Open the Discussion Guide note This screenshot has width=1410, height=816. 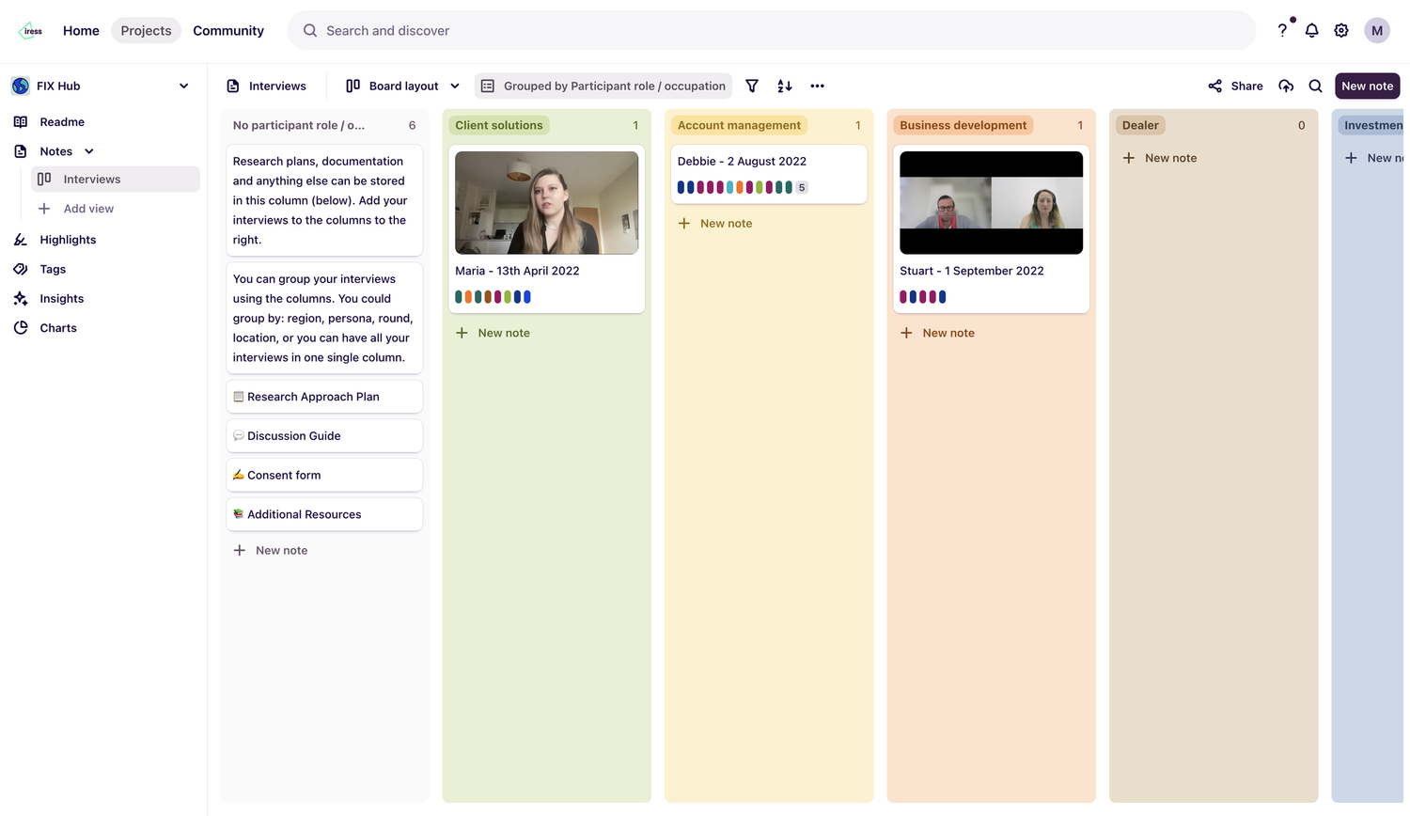coord(324,436)
